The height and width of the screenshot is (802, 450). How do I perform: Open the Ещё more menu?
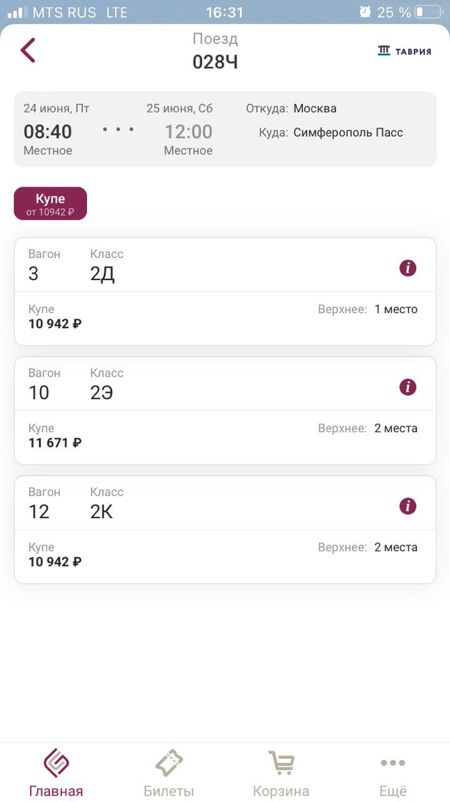(393, 773)
